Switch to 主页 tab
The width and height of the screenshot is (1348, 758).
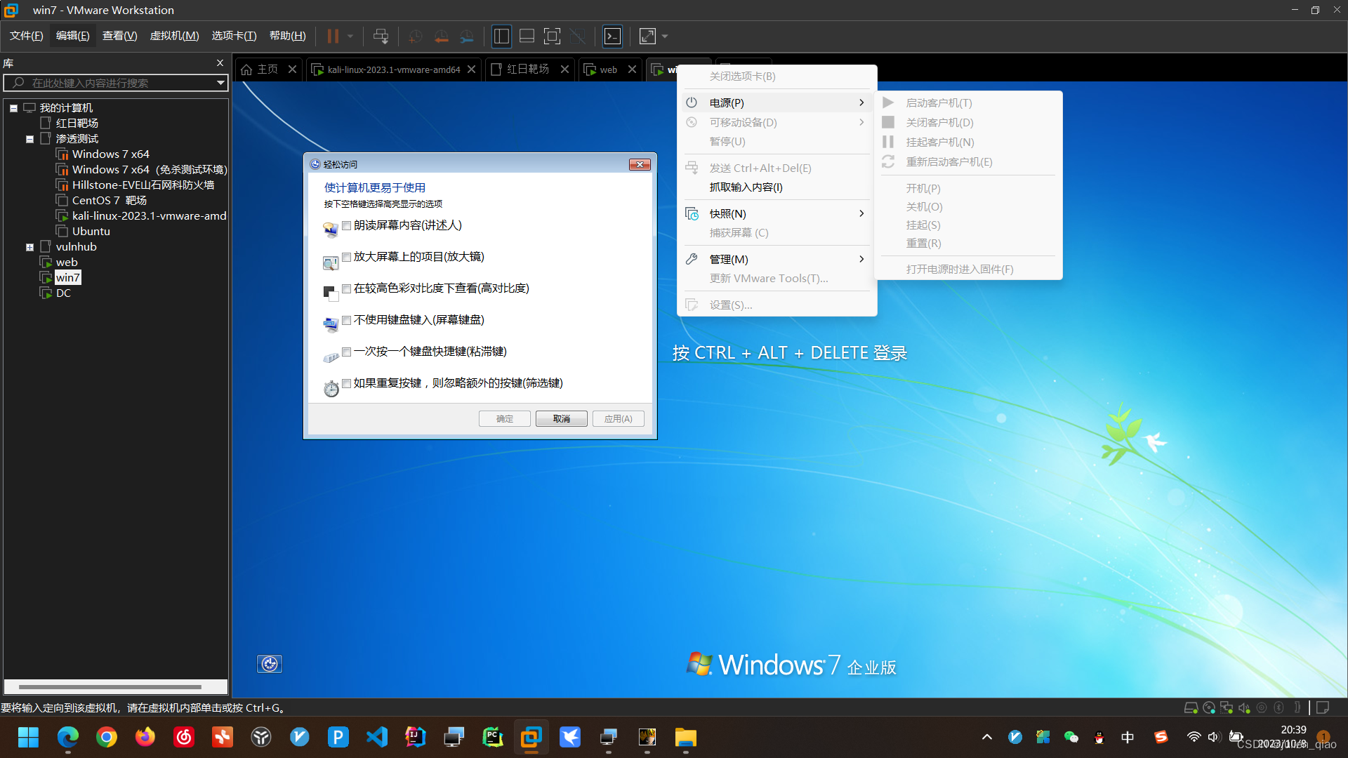[x=267, y=69]
